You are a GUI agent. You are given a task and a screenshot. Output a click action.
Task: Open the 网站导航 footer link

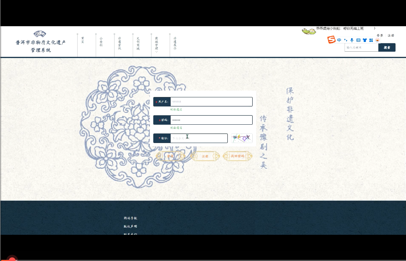click(130, 218)
